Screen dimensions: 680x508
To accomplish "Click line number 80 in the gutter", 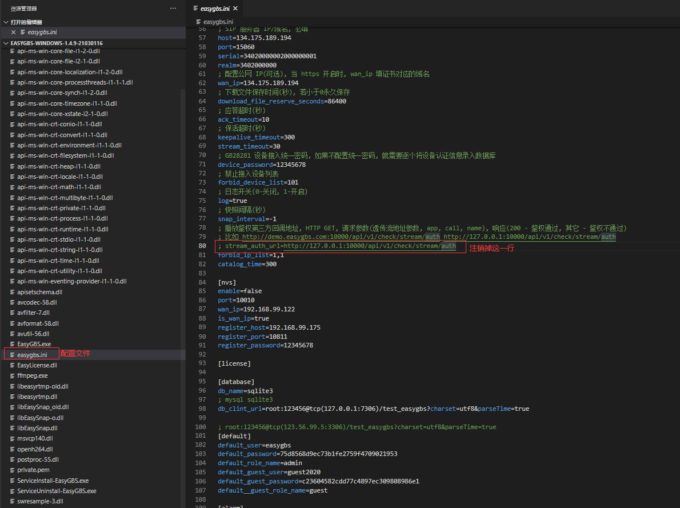I will tap(202, 246).
